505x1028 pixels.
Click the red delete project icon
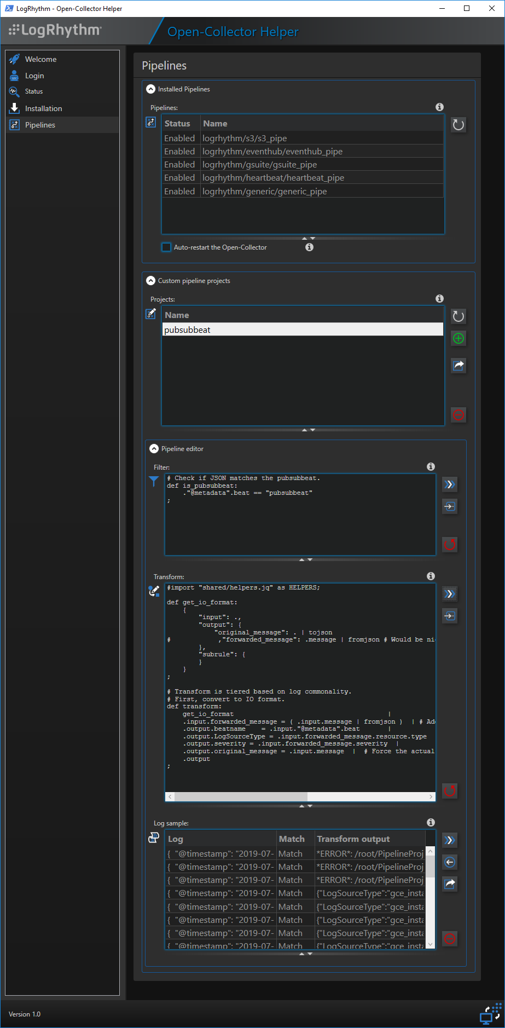click(x=458, y=415)
